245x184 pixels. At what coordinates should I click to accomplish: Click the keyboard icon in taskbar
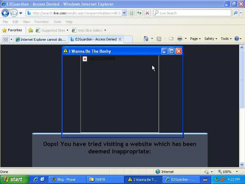click(x=205, y=180)
